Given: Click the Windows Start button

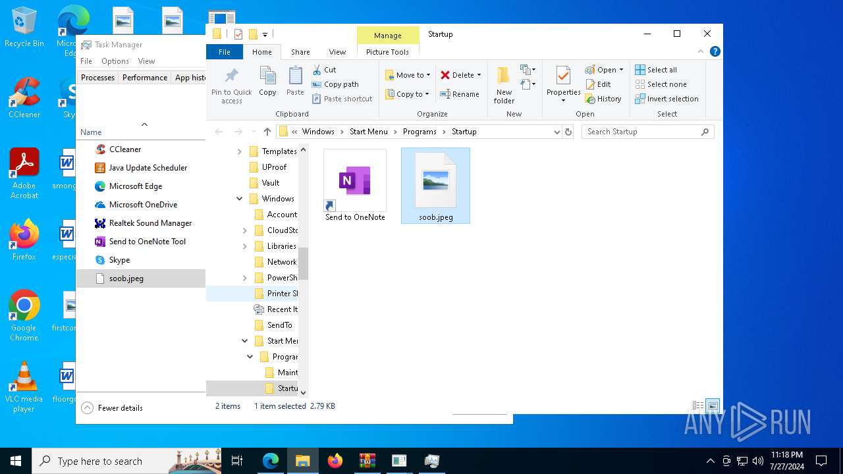Looking at the screenshot, I should [x=16, y=461].
